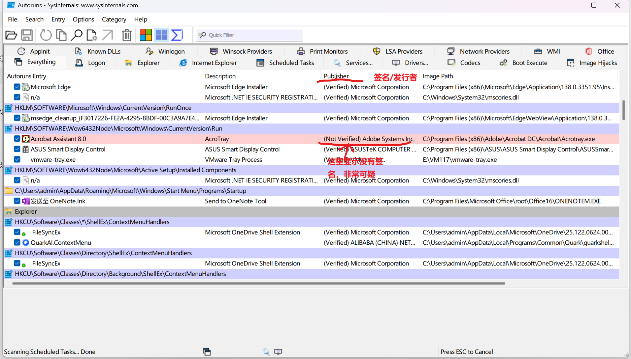The image size is (631, 359).
Task: Click the status bar gear services icon
Action: coord(266,352)
